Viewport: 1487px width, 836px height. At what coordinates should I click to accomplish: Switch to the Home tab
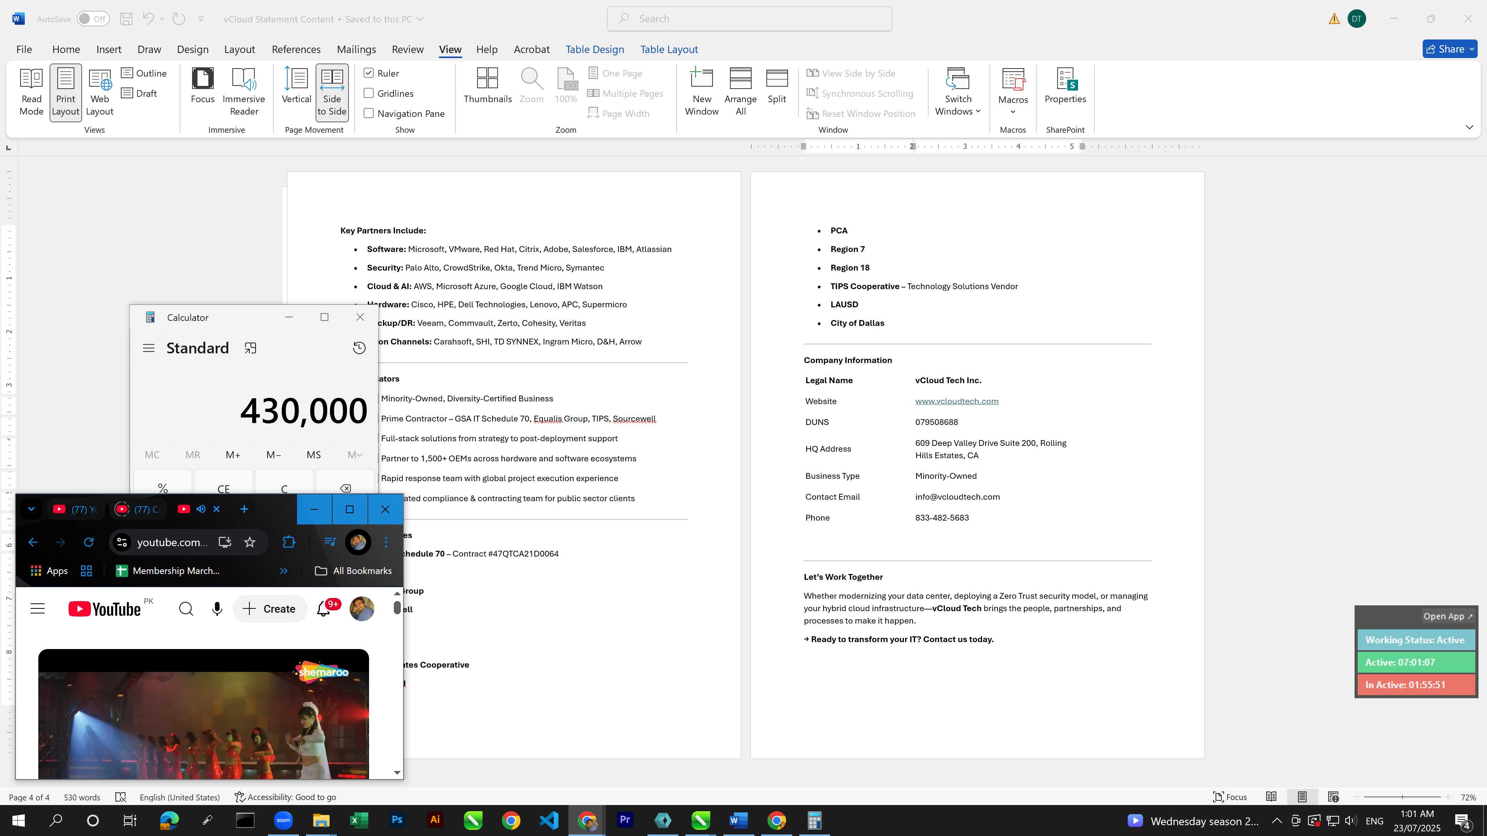66,49
